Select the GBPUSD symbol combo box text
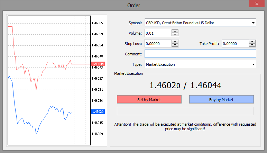Viewport: 267px width, 153px height. pyautogui.click(x=180, y=23)
